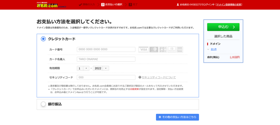Open the expiration year dropdown
Image resolution: width=280 pixels, height=125 pixels.
pos(101,68)
